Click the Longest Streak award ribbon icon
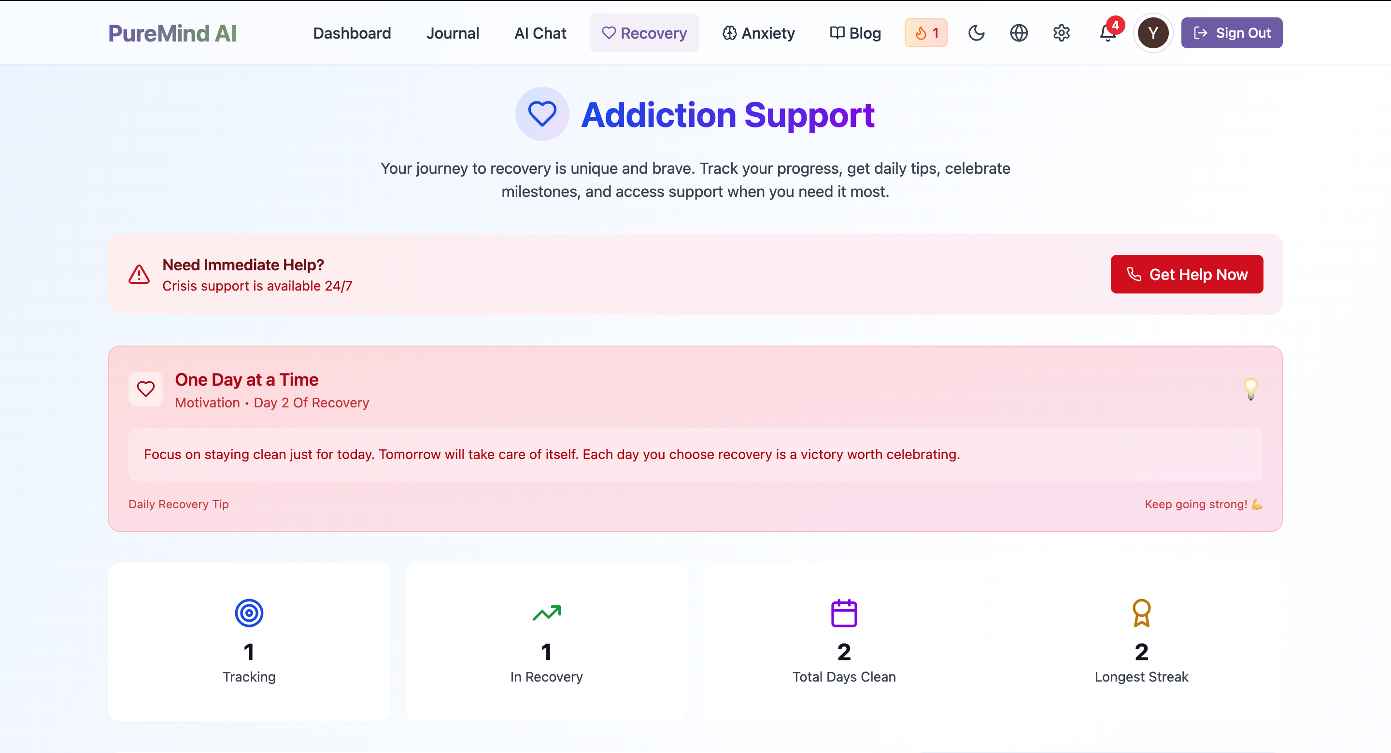Screen dimensions: 1391x753 click(1141, 613)
